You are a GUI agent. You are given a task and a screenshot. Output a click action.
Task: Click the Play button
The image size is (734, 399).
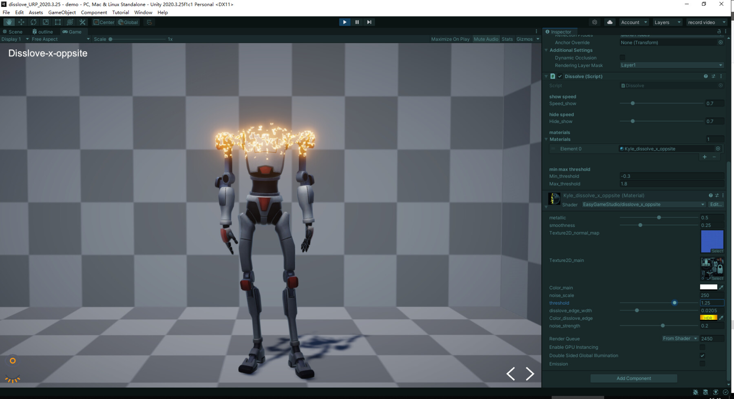click(x=345, y=22)
